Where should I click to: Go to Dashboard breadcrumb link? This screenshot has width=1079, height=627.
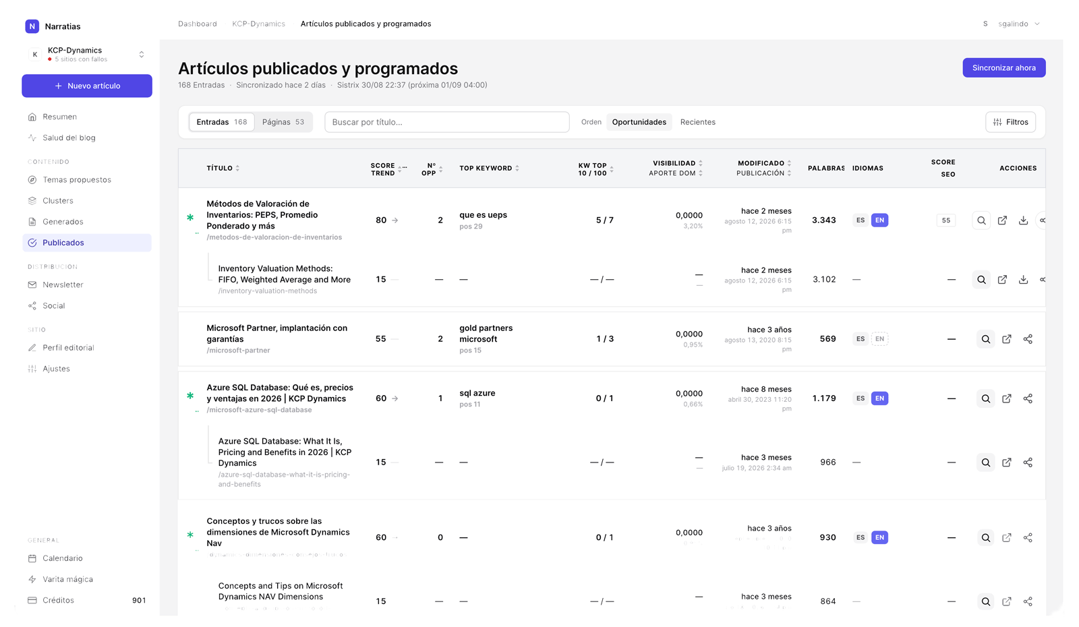click(198, 24)
